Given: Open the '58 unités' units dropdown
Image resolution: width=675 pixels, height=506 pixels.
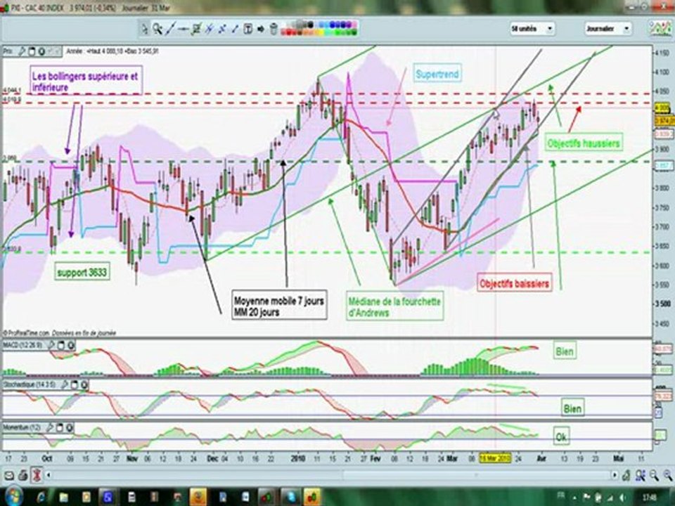Looking at the screenshot, I should [x=532, y=29].
